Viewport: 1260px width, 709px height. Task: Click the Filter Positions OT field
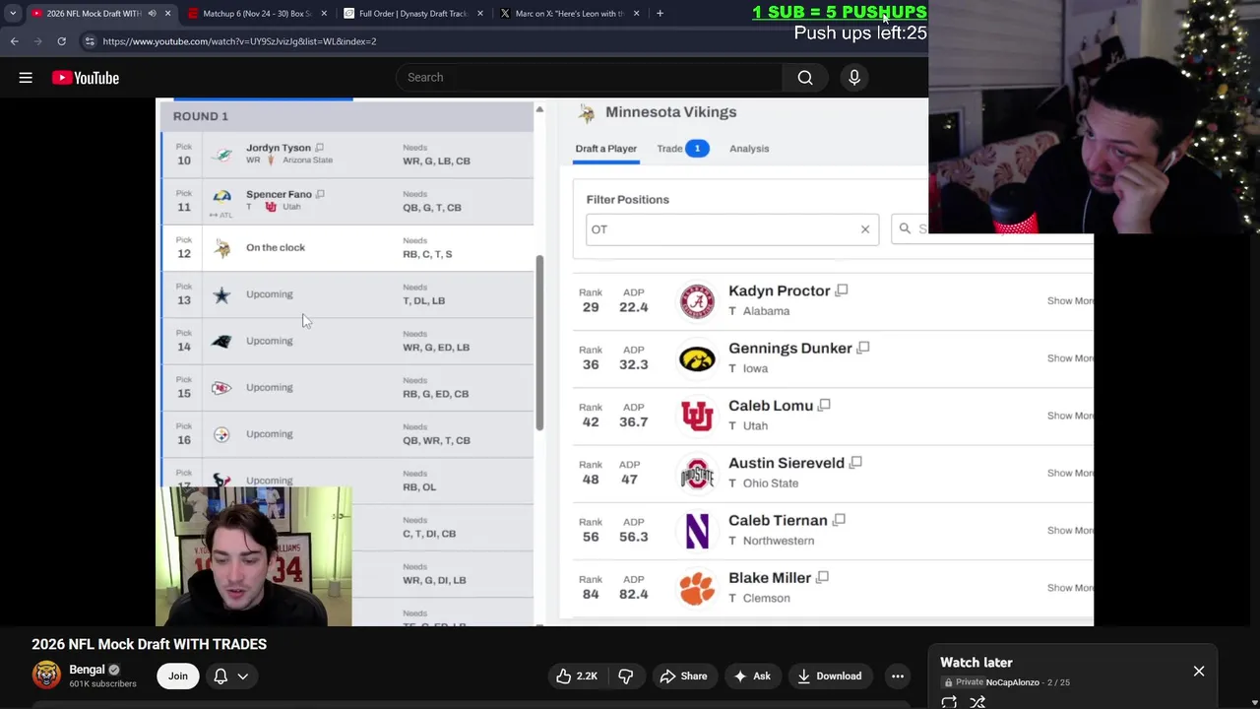pos(732,229)
